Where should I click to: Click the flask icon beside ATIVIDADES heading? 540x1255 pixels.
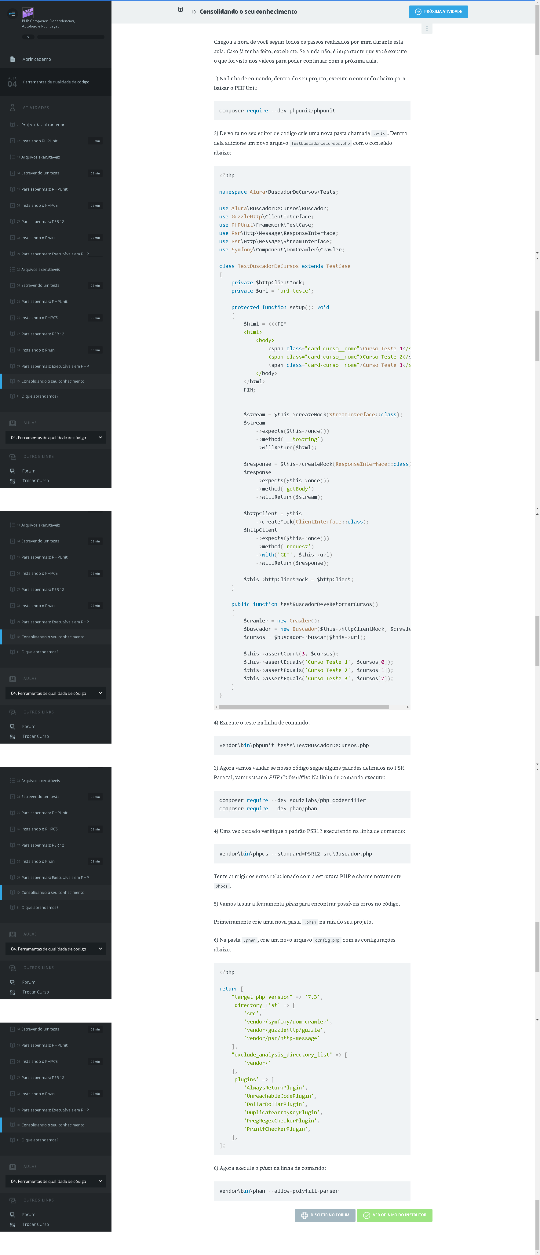pos(13,108)
